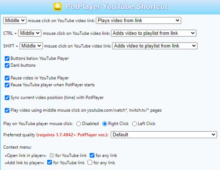Click the «Open link in player»: label

26,156
